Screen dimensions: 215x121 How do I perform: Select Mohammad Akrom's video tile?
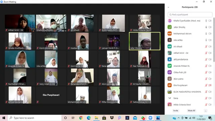(x=82, y=95)
